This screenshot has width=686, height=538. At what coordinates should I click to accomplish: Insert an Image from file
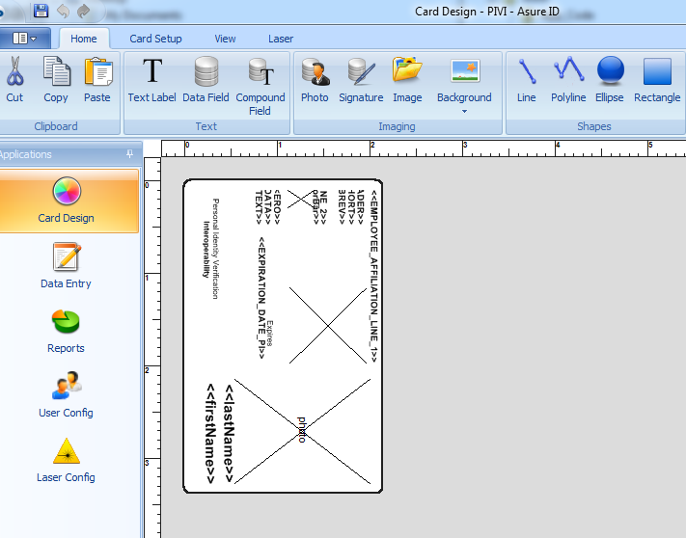tap(407, 80)
